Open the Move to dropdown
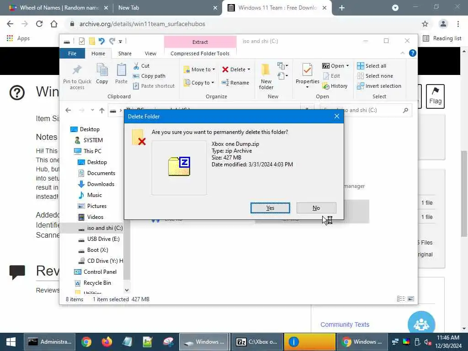This screenshot has width=468, height=351. coord(199,69)
